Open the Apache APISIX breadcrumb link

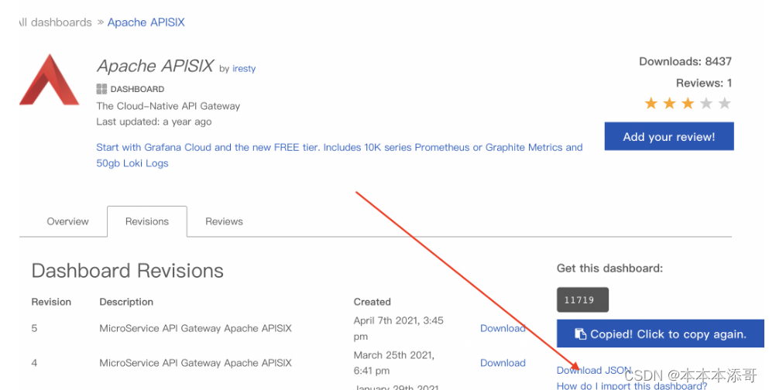point(146,22)
